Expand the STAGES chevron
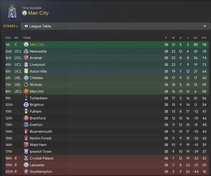 tap(17, 26)
